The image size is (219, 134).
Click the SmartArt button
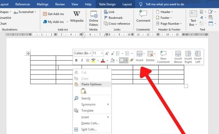pyautogui.click(x=5, y=18)
